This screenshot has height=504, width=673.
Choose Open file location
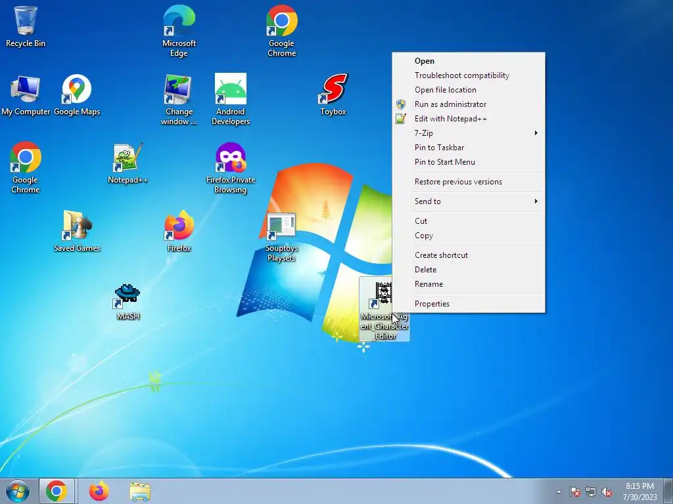[469, 89]
